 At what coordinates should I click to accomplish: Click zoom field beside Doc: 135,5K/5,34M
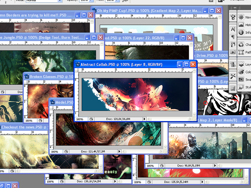[139, 182]
